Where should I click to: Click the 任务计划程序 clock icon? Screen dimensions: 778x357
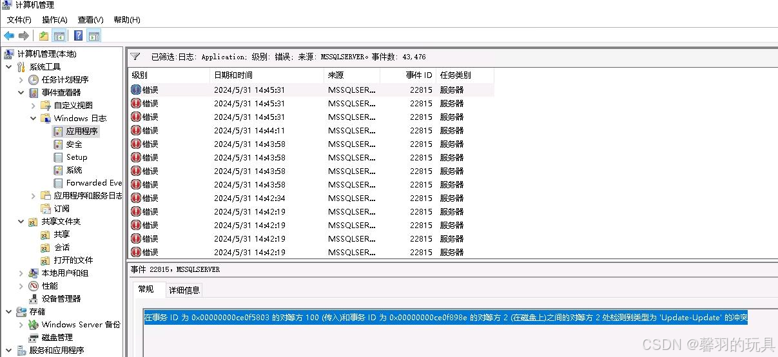coord(34,80)
